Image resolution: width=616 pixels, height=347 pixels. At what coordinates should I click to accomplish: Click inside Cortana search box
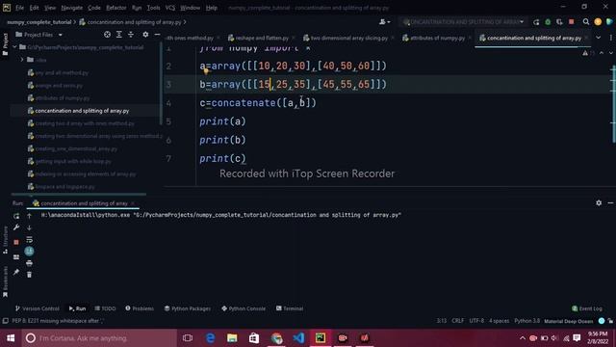point(99,338)
